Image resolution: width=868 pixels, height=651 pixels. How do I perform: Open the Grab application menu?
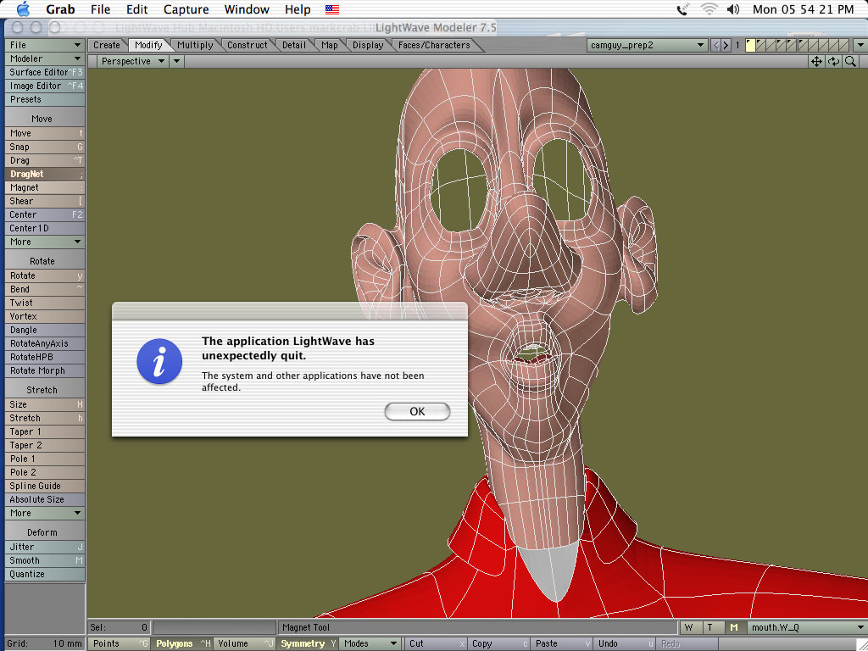(x=60, y=9)
